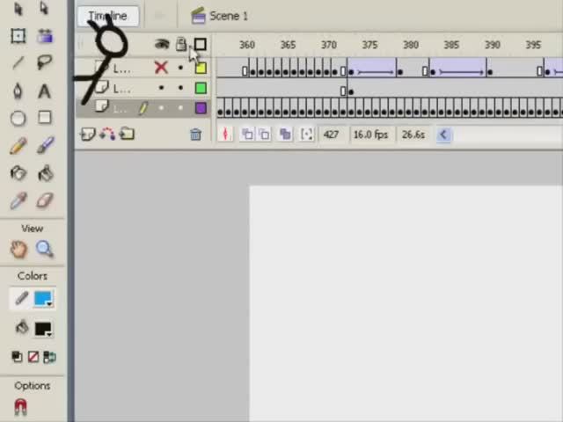Screen dimensions: 563x422
Task: Hide the middle layer via eye dot
Action: click(x=161, y=88)
